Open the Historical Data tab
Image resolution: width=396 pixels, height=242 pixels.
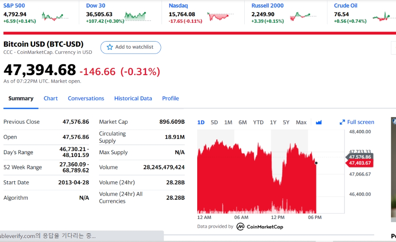click(x=133, y=98)
